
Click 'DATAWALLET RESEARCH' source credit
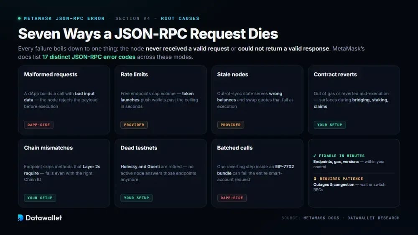(373, 218)
